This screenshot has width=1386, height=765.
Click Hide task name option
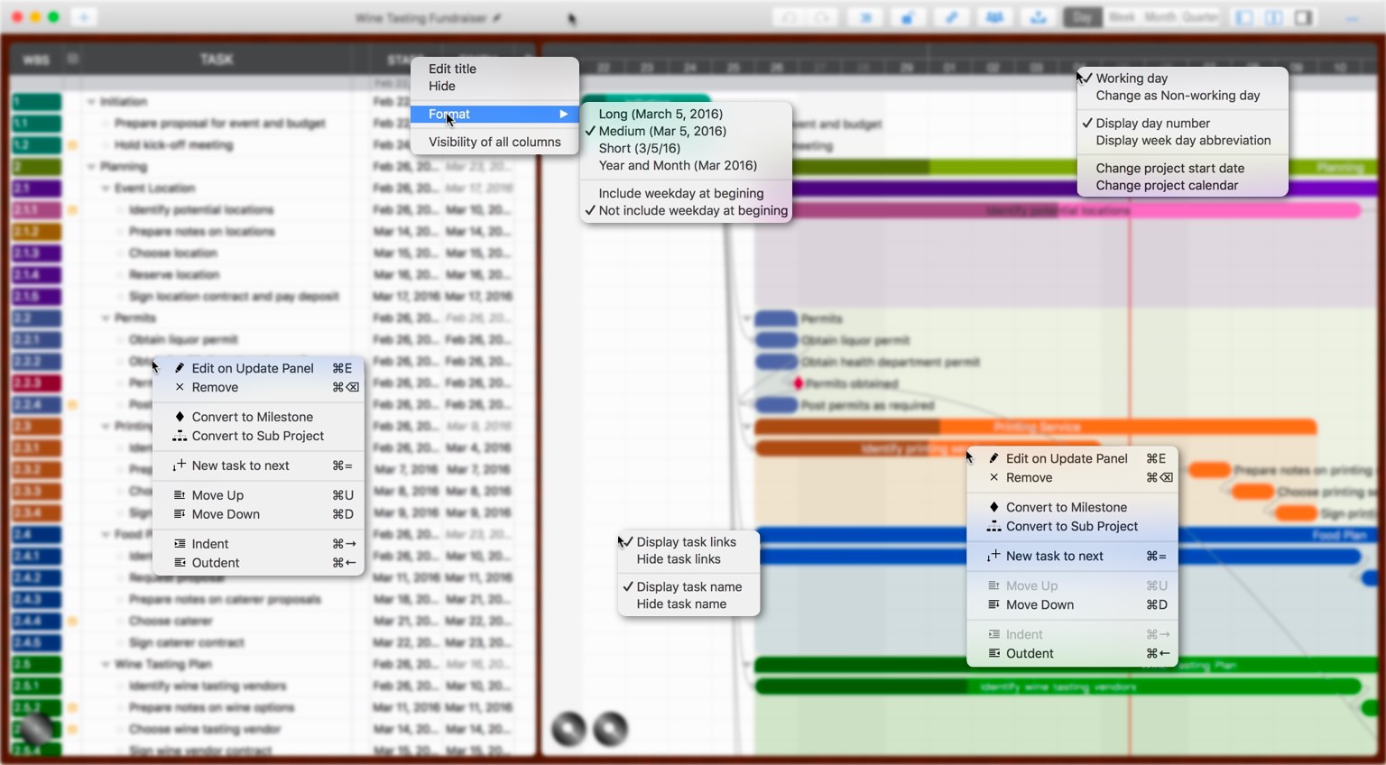coord(681,604)
